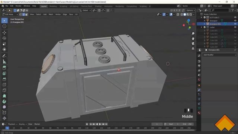238x134 pixels.
Task: Open the outliner filter dropdown
Action: click(234, 10)
